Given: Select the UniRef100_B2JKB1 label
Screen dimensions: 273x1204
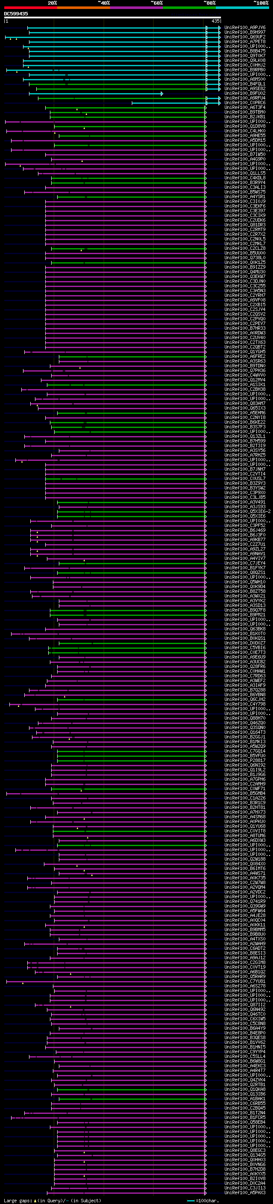Looking at the screenshot, I should click(x=244, y=117).
